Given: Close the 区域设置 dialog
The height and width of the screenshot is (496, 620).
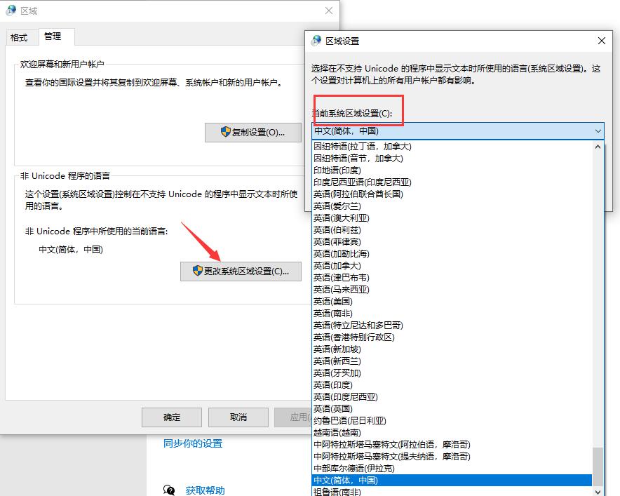Looking at the screenshot, I should point(601,41).
